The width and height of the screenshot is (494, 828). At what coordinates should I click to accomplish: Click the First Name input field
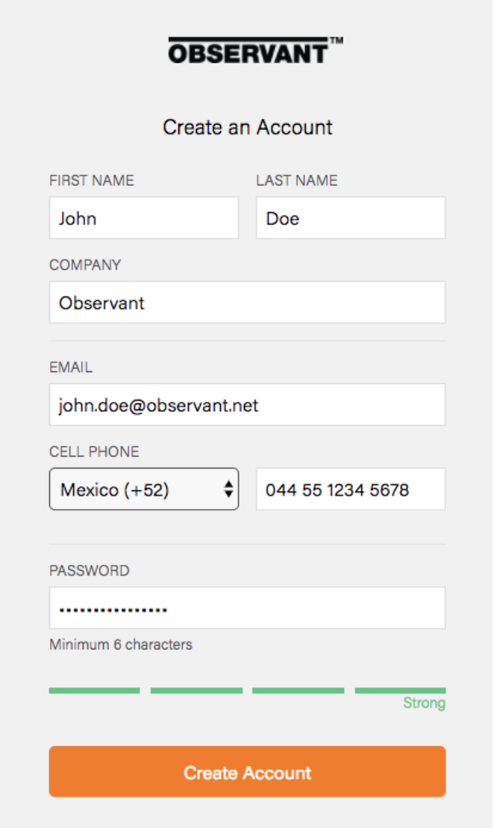click(x=144, y=218)
